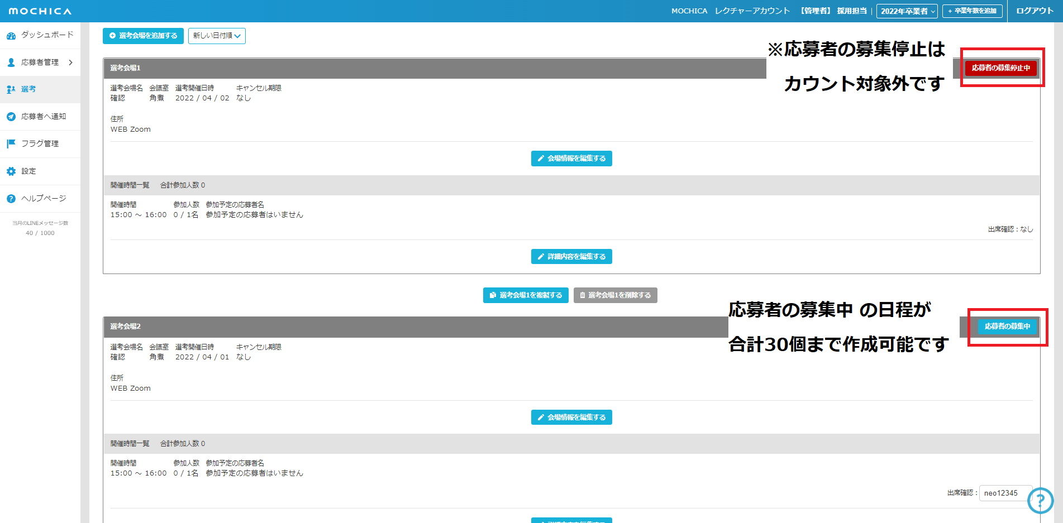Click the ログアウト link
The image size is (1063, 523).
pos(1035,11)
